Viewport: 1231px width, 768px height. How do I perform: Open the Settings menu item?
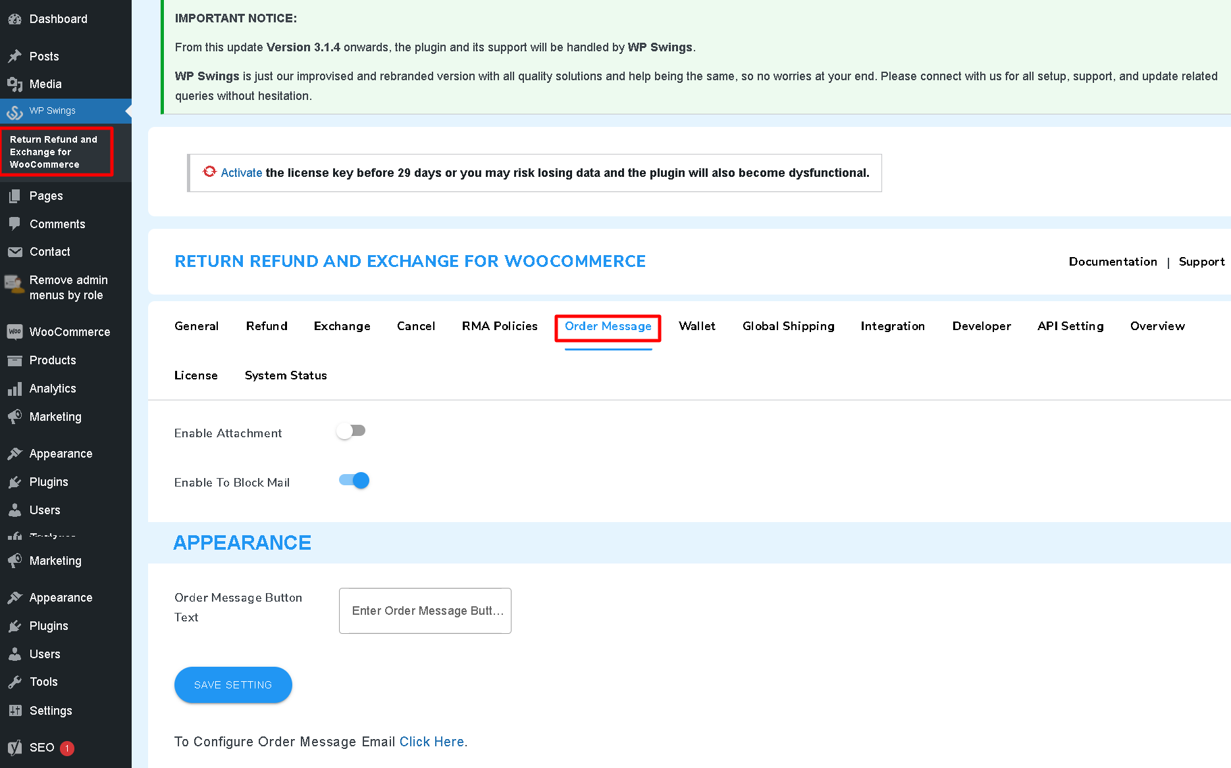[66, 711]
